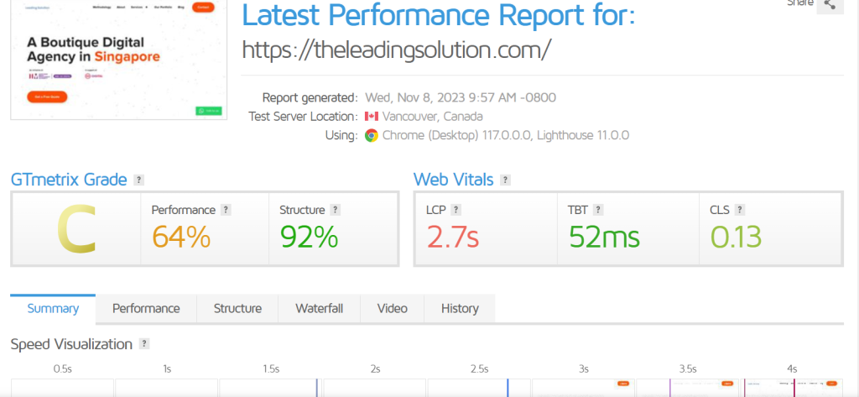Click the Web Vitals help icon

[504, 180]
